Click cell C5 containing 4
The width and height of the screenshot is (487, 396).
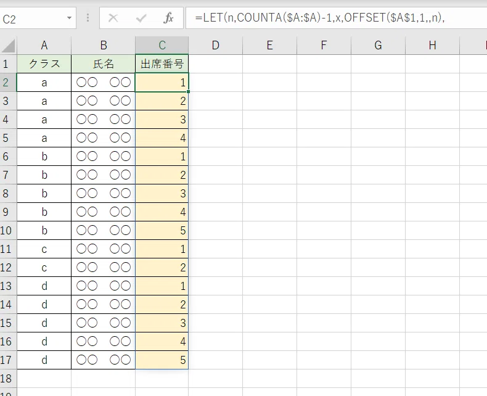162,138
